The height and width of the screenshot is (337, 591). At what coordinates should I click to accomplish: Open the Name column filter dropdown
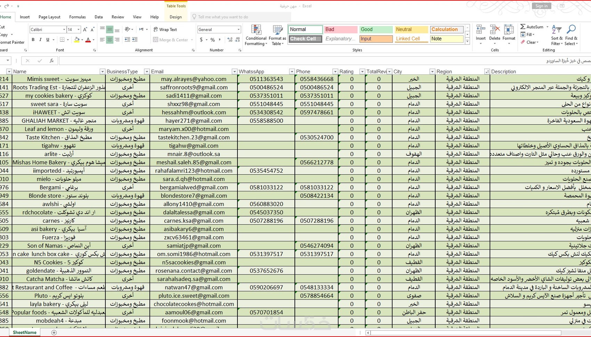point(102,72)
